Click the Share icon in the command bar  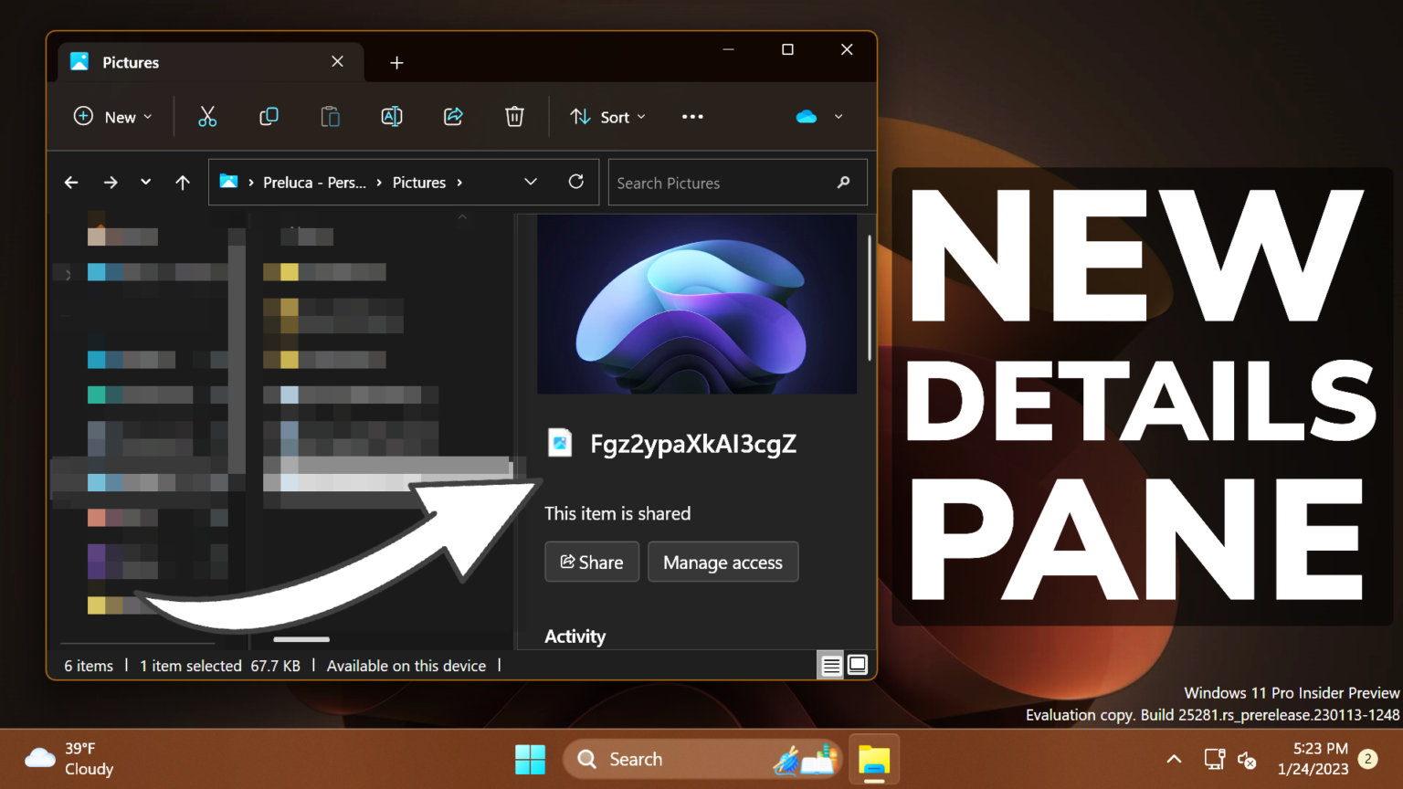click(453, 116)
